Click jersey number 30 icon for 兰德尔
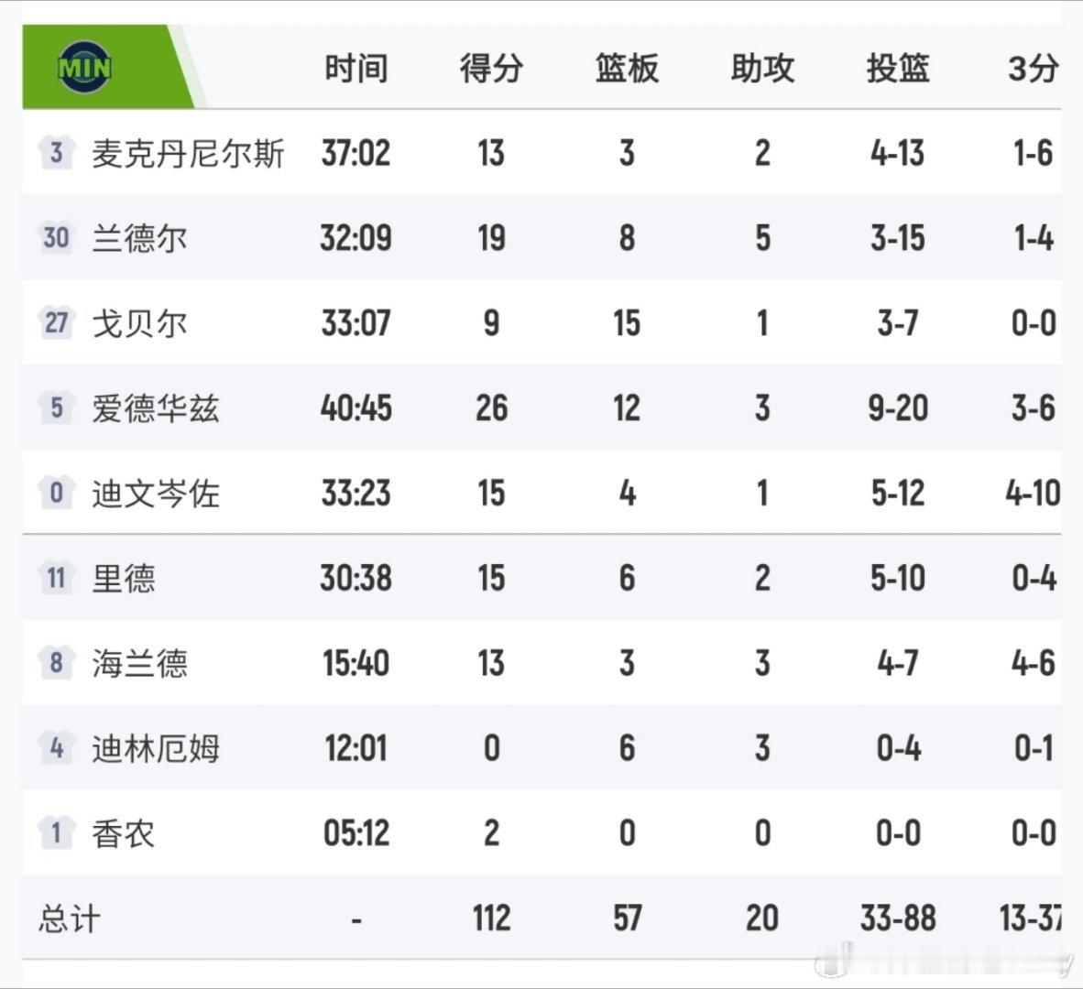 pyautogui.click(x=56, y=237)
